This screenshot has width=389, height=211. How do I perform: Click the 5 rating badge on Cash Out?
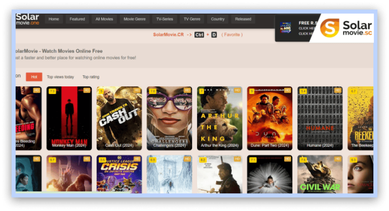point(101,91)
